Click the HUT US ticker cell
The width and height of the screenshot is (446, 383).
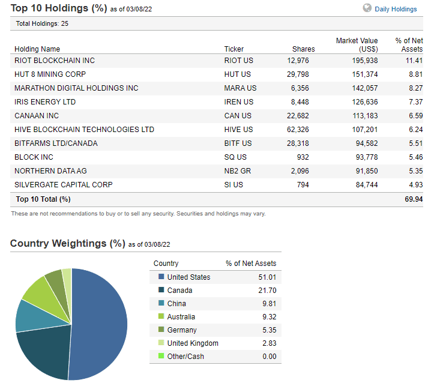click(x=238, y=74)
